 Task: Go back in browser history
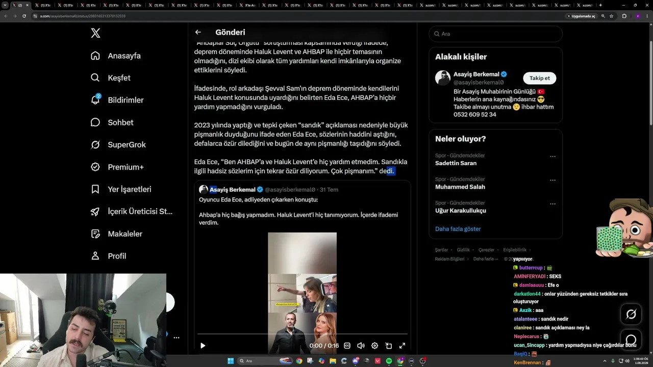point(6,16)
